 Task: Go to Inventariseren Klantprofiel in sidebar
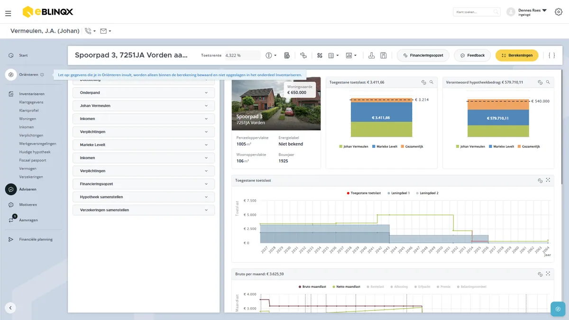[x=29, y=110]
